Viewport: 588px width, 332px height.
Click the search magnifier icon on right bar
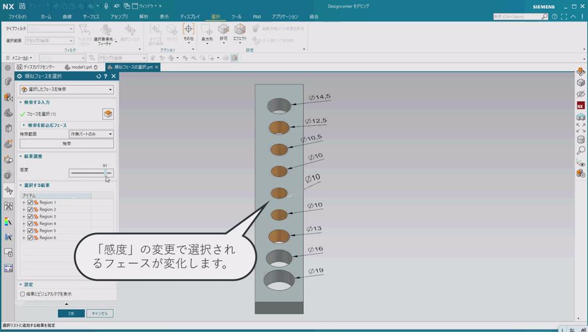click(x=581, y=150)
